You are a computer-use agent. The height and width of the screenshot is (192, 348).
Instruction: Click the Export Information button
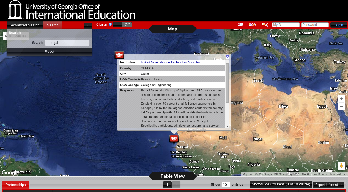tap(329, 185)
